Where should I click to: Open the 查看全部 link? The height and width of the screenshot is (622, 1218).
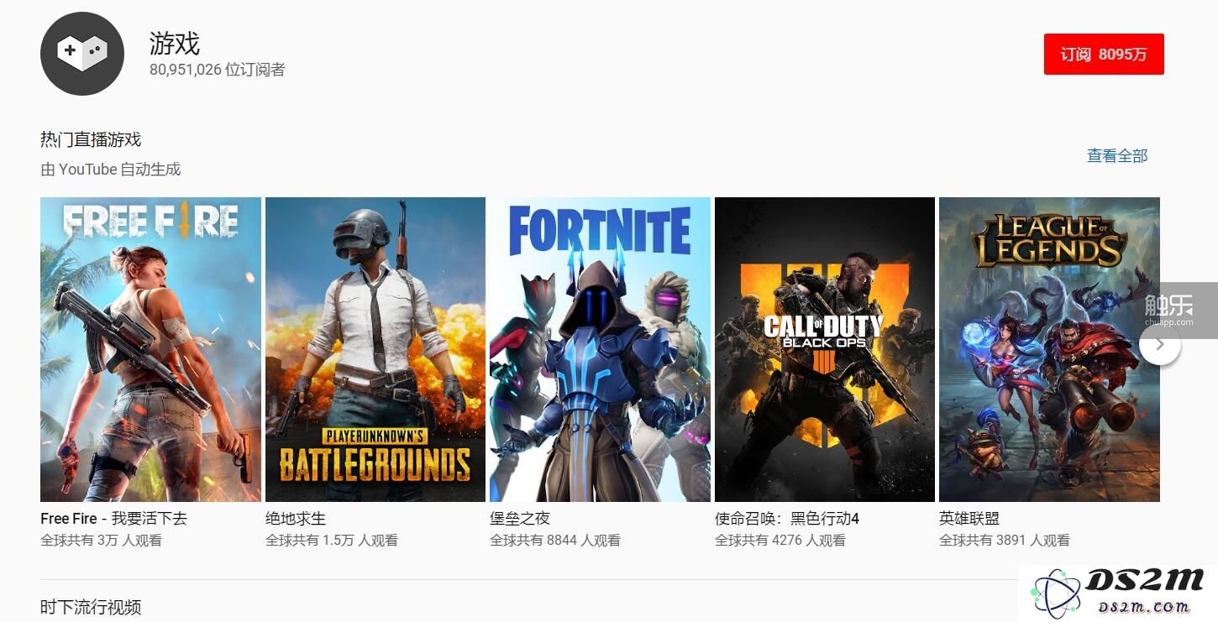pyautogui.click(x=1117, y=156)
